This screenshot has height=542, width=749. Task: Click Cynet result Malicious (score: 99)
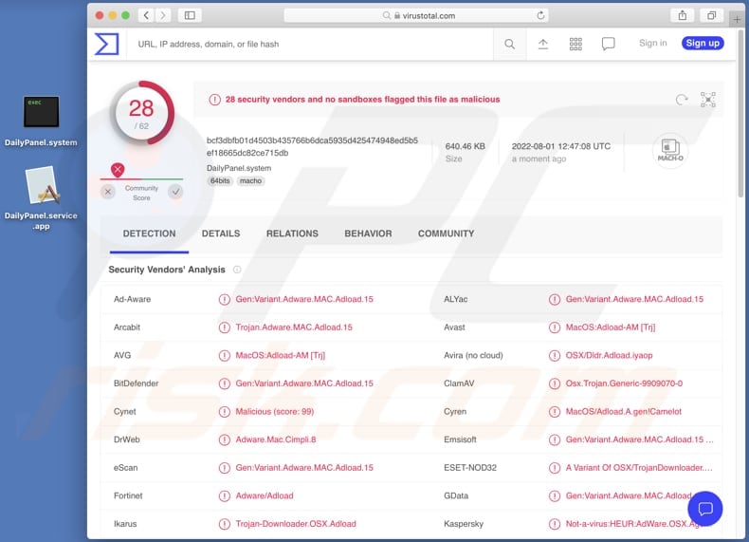[274, 411]
